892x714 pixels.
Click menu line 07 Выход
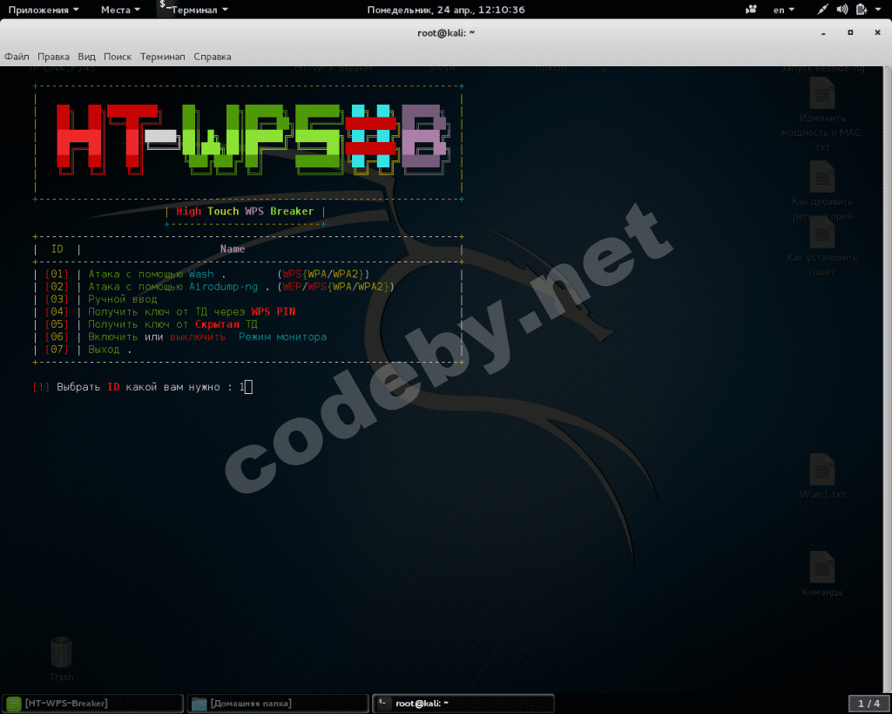click(x=88, y=349)
